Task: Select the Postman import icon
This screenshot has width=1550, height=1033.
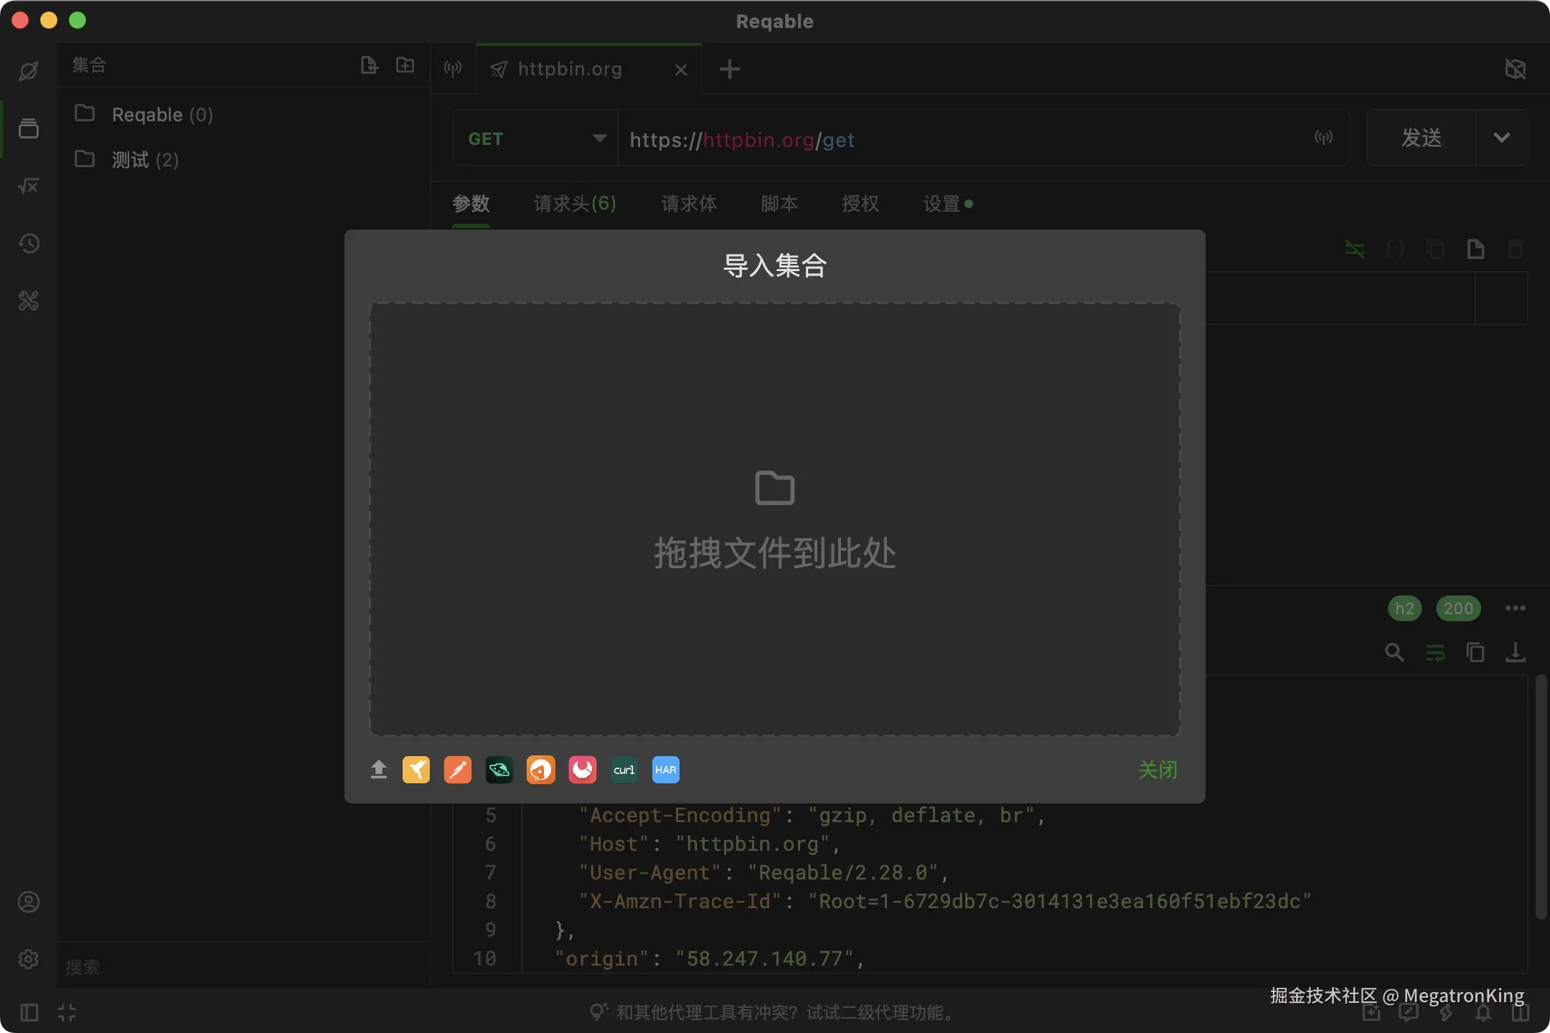Action: point(458,770)
